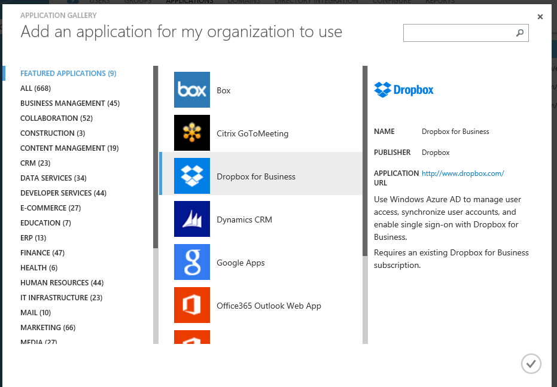Click the Google Apps icon
Image resolution: width=557 pixels, height=387 pixels.
tap(192, 262)
